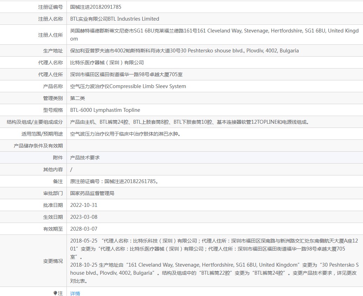Click remark 原注册证编号：国械注进20182261785
363x296 pixels.
pyautogui.click(x=114, y=181)
